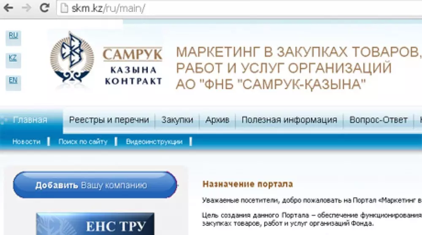The width and height of the screenshot is (422, 235).
Task: Open the Новости submenu link
Action: 26,142
